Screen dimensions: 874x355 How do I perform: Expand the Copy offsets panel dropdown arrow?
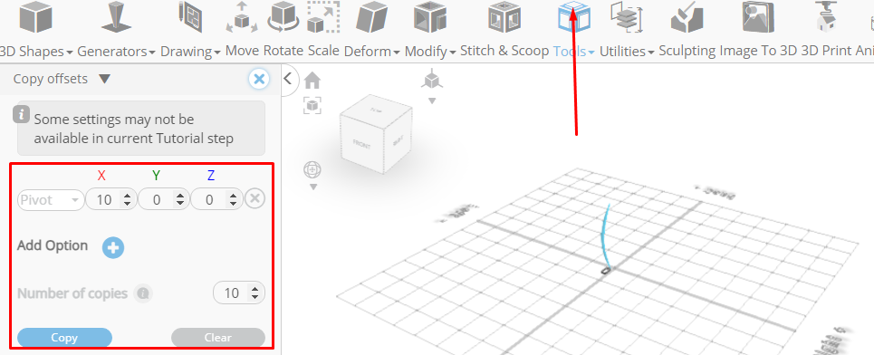coord(104,79)
